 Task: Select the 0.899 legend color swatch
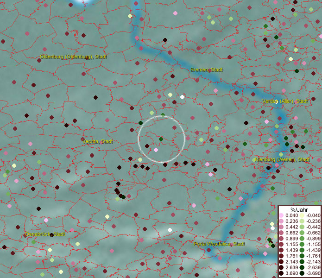(x=281, y=239)
